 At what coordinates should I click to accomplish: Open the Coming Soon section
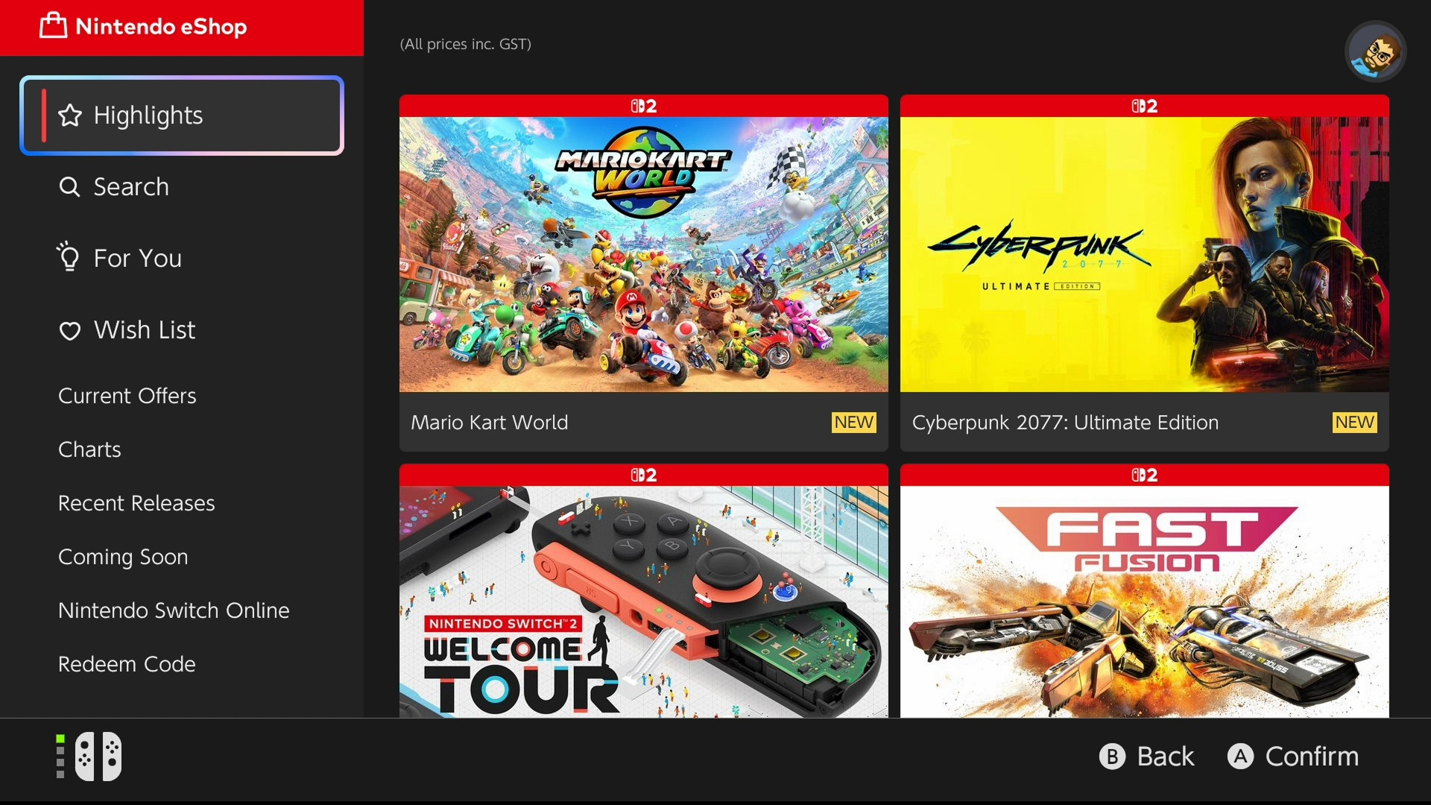123,557
